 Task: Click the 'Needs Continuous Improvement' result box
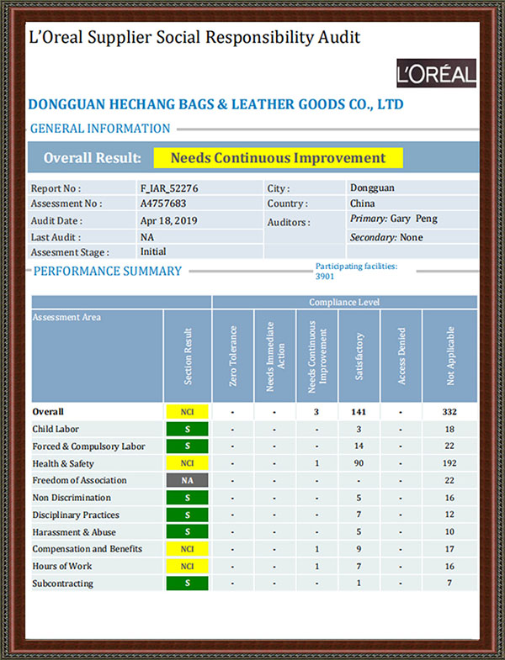click(x=279, y=158)
